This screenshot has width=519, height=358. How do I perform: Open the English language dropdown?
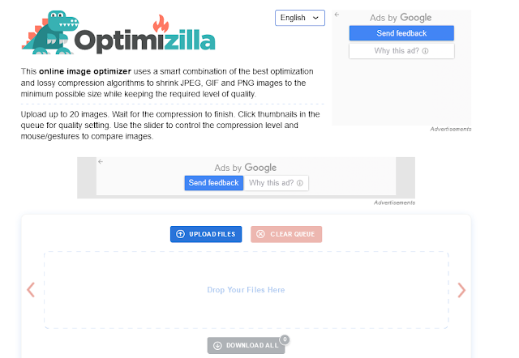[300, 18]
